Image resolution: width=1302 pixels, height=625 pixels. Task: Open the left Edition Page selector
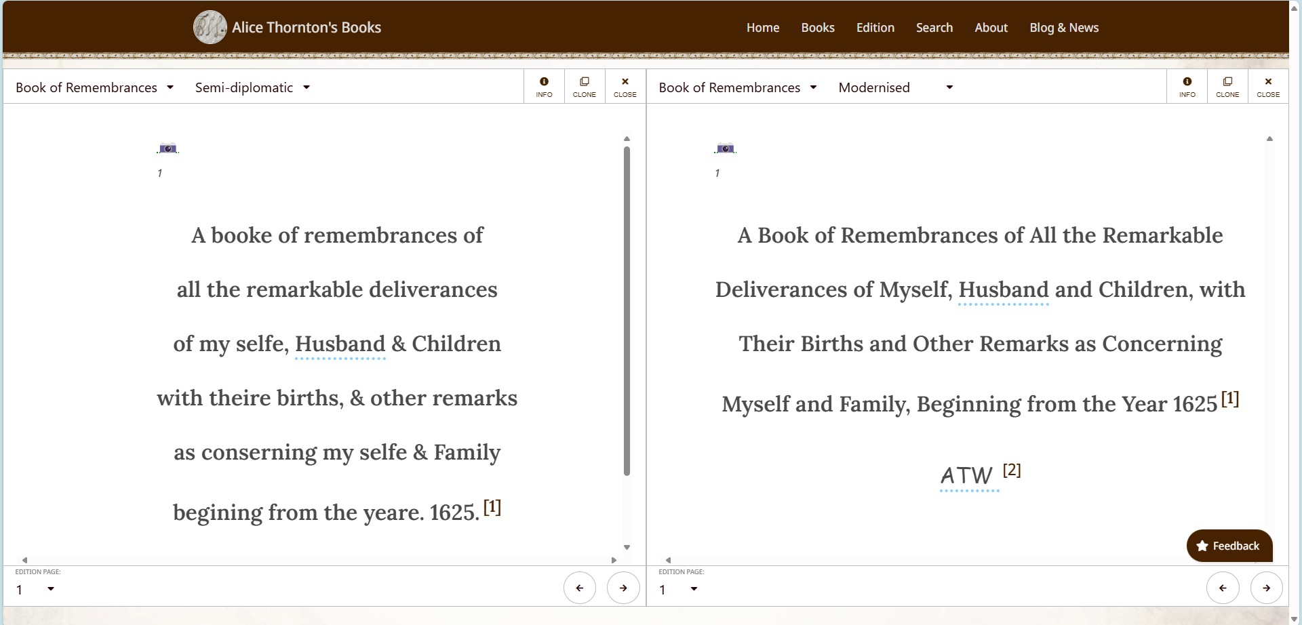click(35, 589)
